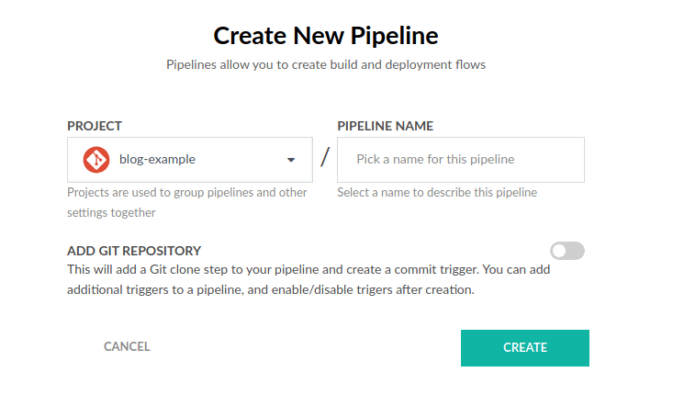Click the Create New Pipeline heading
The image size is (673, 406).
click(326, 36)
